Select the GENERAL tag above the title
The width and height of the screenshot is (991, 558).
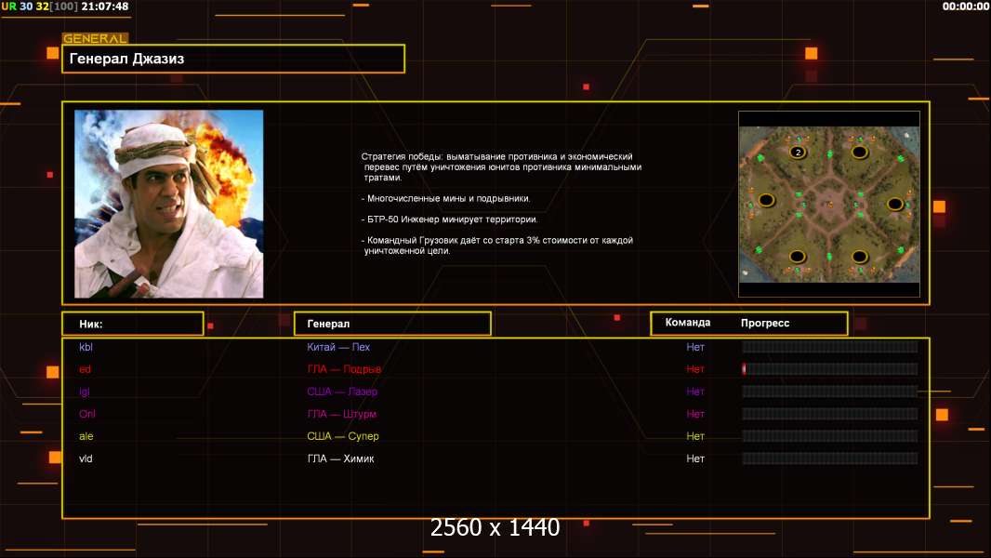95,39
